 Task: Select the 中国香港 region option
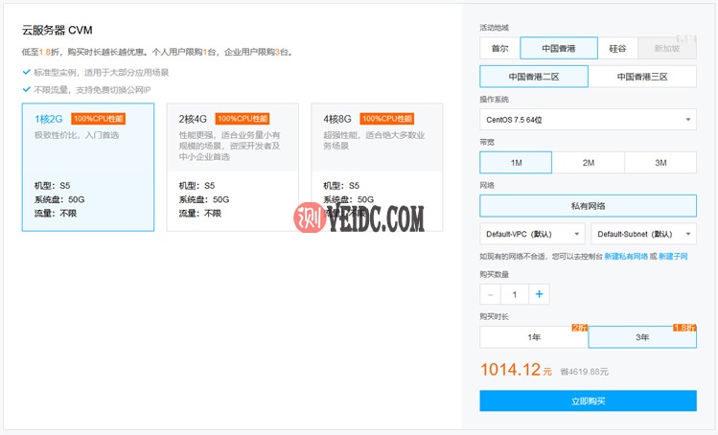point(559,48)
